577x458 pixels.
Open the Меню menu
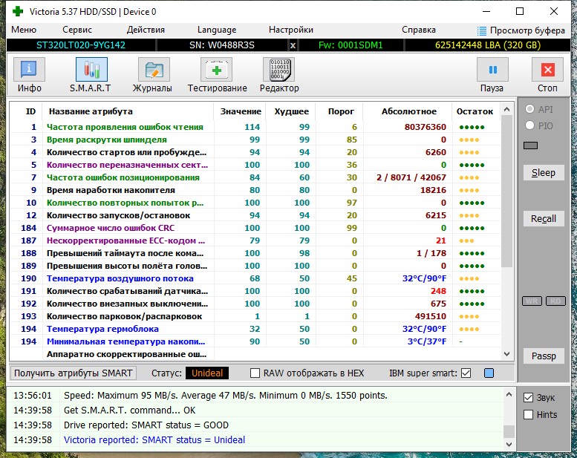point(24,30)
